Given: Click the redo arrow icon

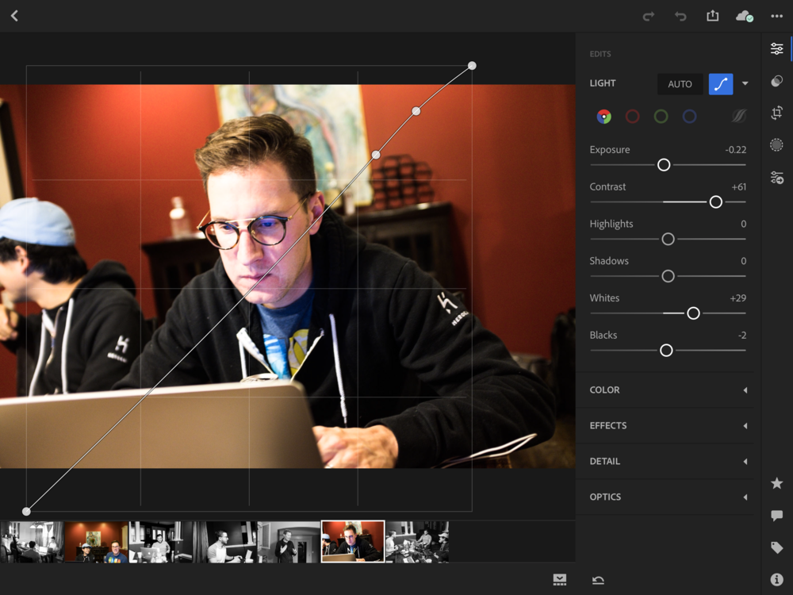Looking at the screenshot, I should coord(649,16).
